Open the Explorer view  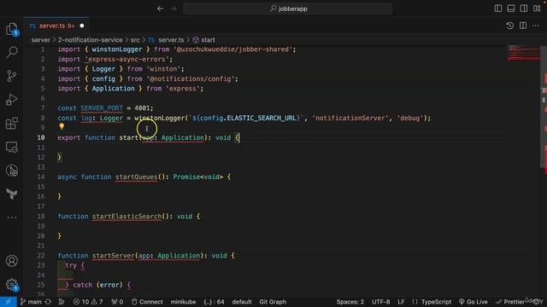(x=11, y=28)
